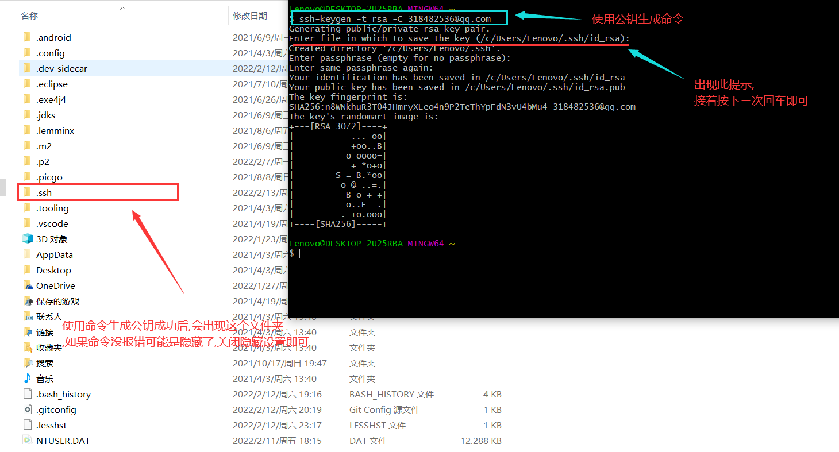Click the ssh-keygen command line in terminal

(x=390, y=19)
